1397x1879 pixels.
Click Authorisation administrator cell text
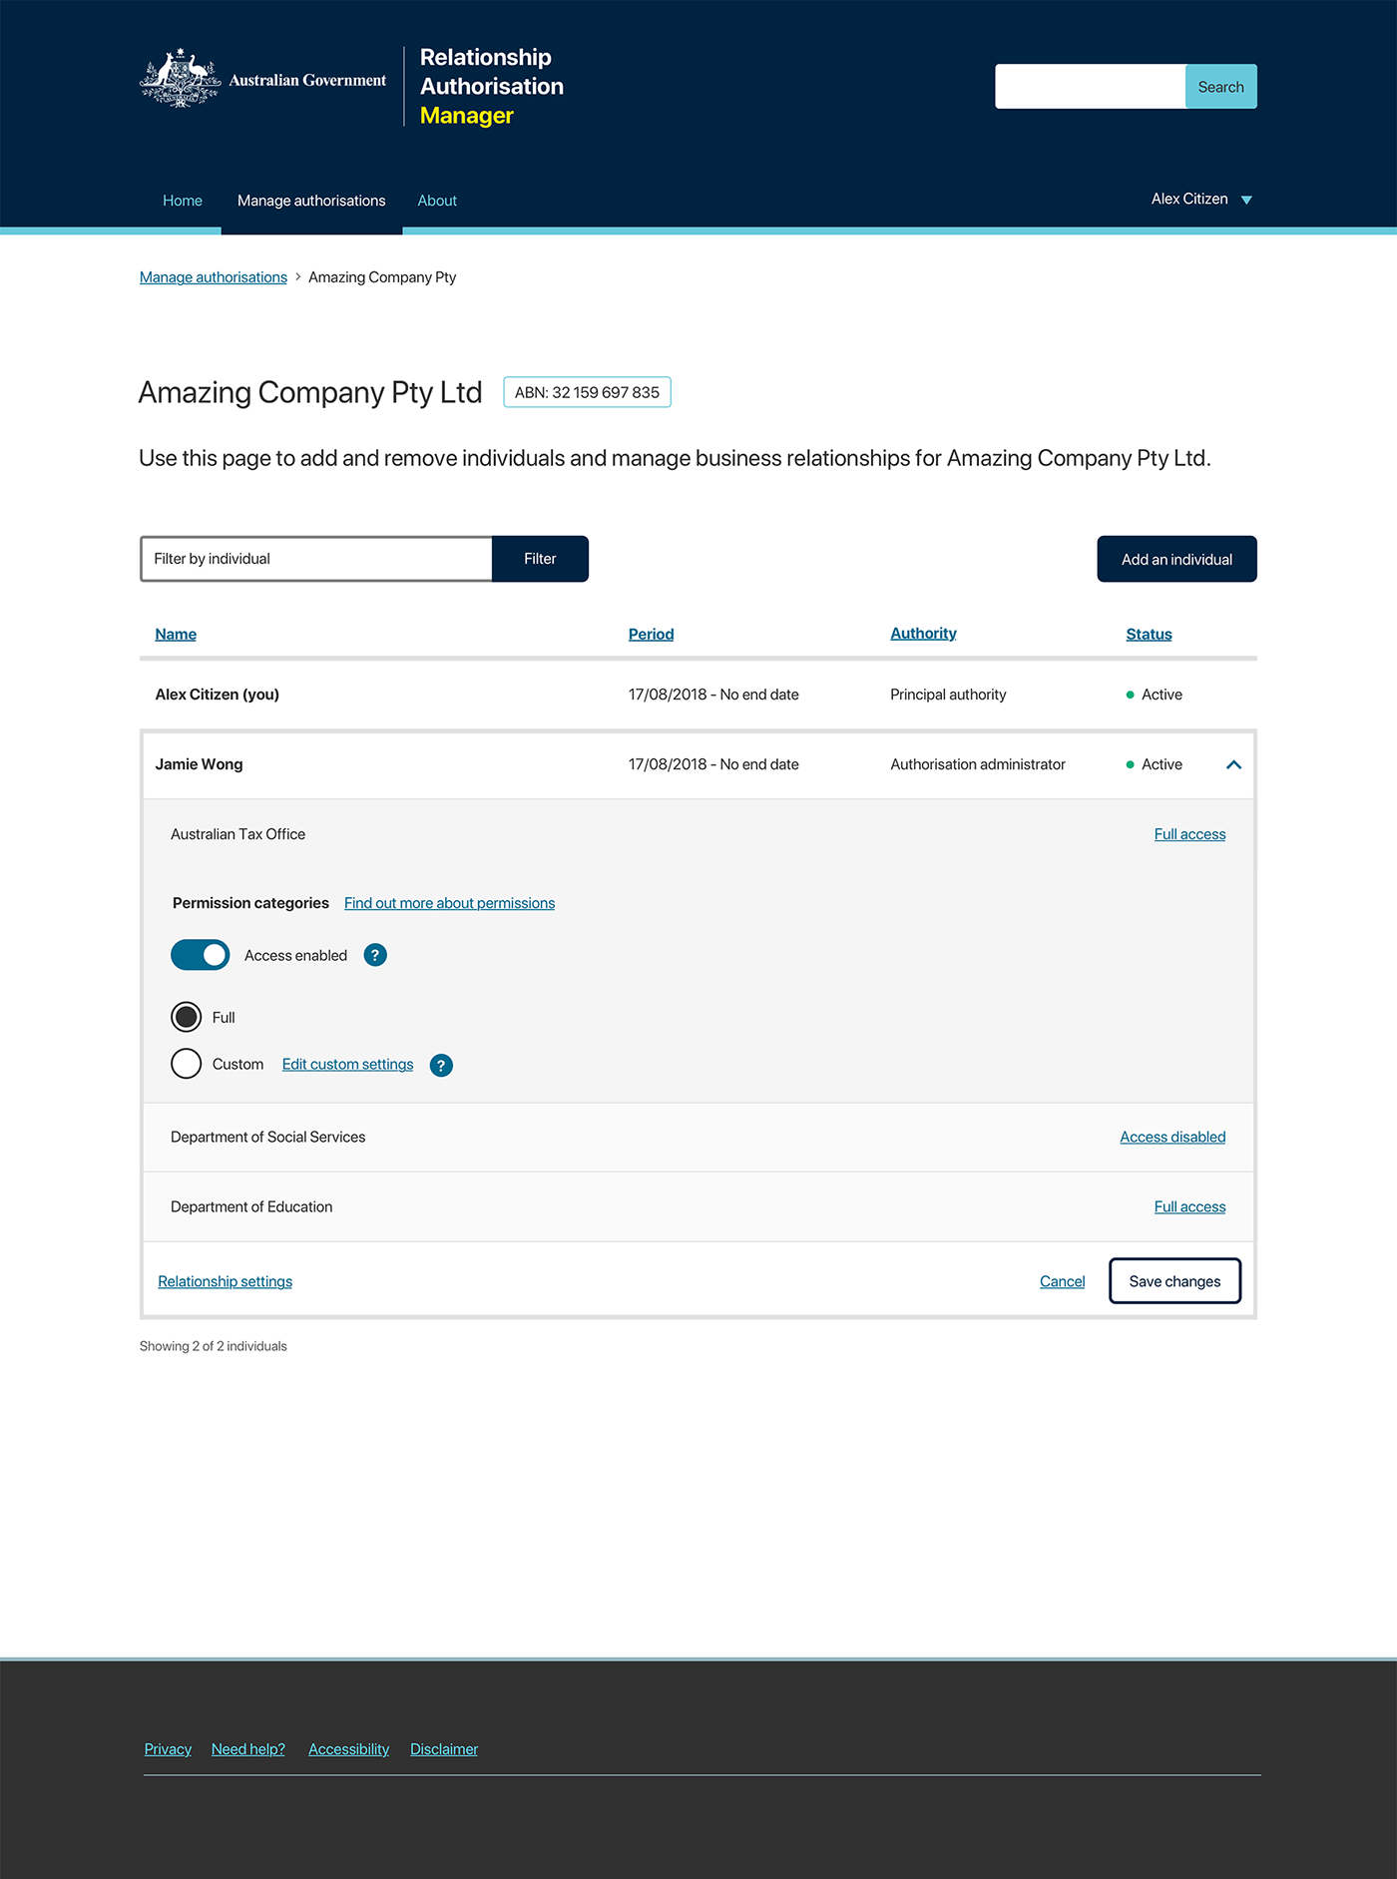click(978, 764)
